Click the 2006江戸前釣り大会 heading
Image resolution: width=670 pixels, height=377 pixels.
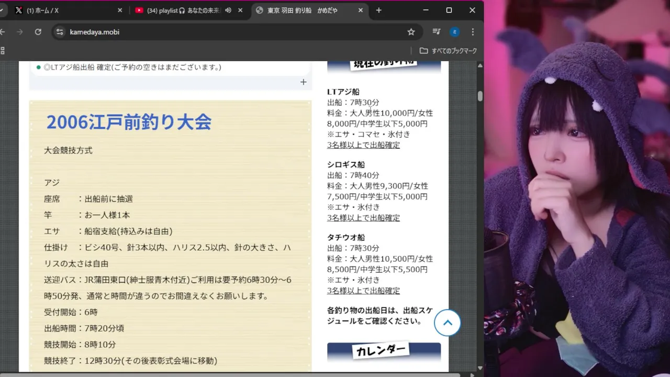pos(129,122)
